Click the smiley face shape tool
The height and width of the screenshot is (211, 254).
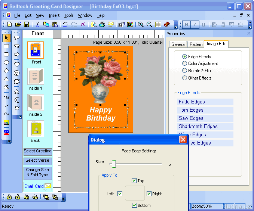coord(17,73)
